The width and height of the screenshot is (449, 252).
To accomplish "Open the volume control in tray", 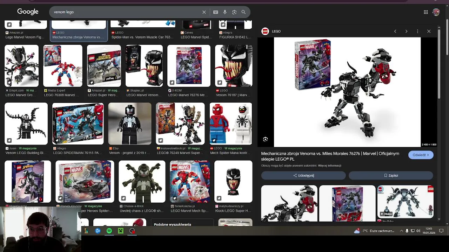I will pos(418,231).
